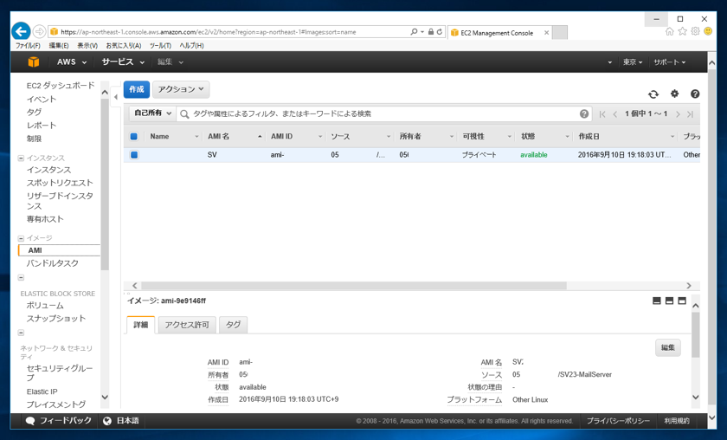Viewport: 727px width, 440px height.
Task: Click the AWS orange cube logo
Action: (34, 61)
